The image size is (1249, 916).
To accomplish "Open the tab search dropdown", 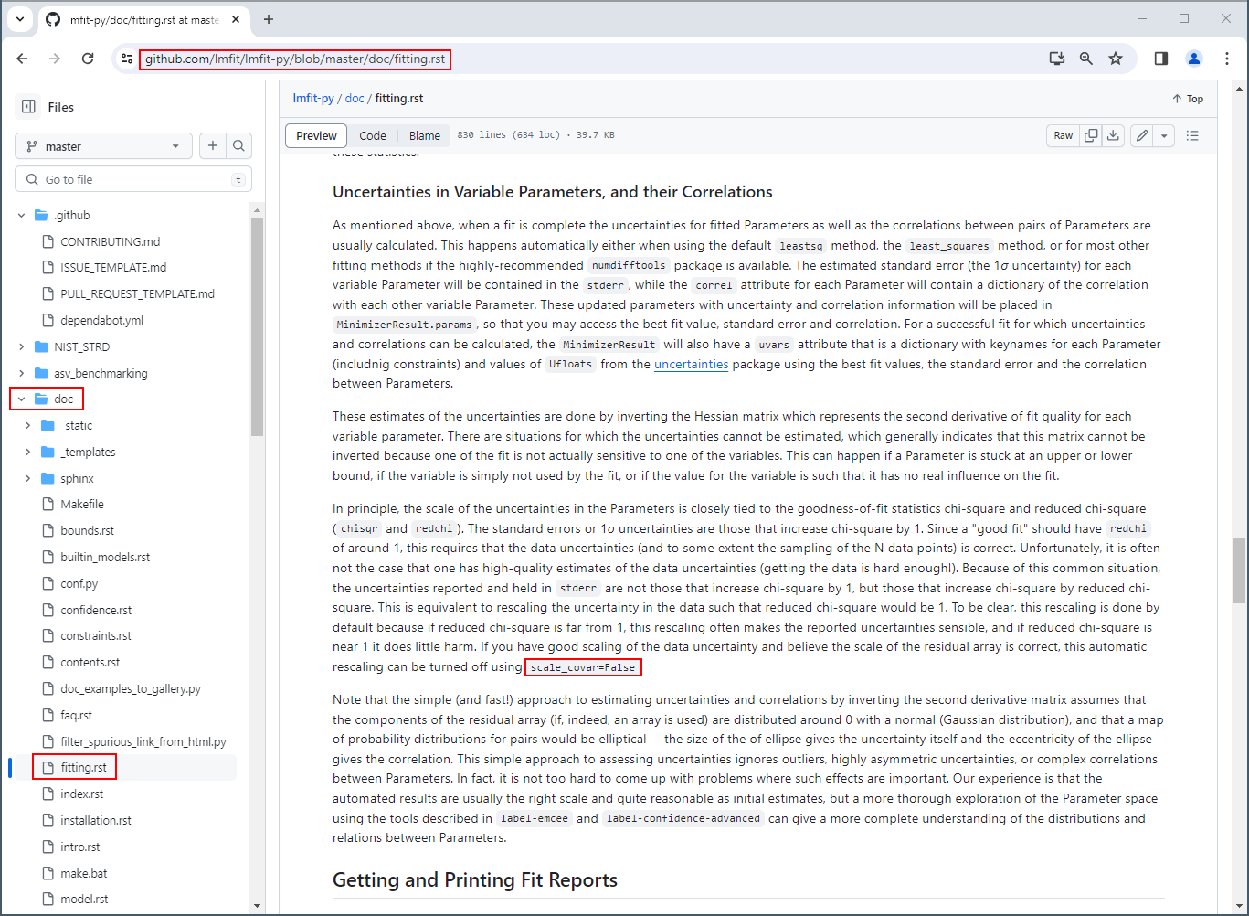I will (20, 19).
